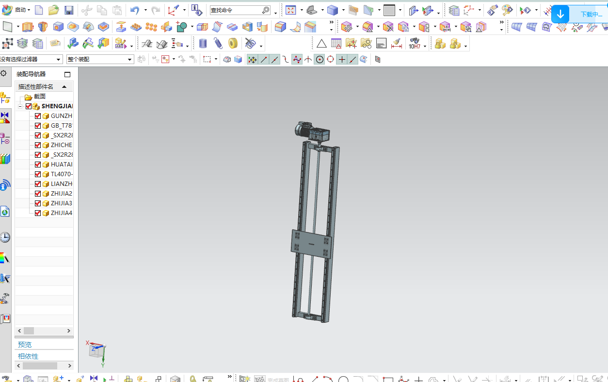This screenshot has height=382, width=608.
Task: Click the yellow disc spring icon
Action: [x=233, y=44]
